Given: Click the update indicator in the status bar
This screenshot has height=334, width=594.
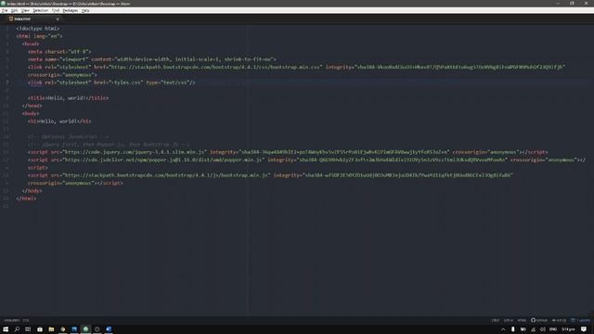Looking at the screenshot, I should click(x=581, y=320).
